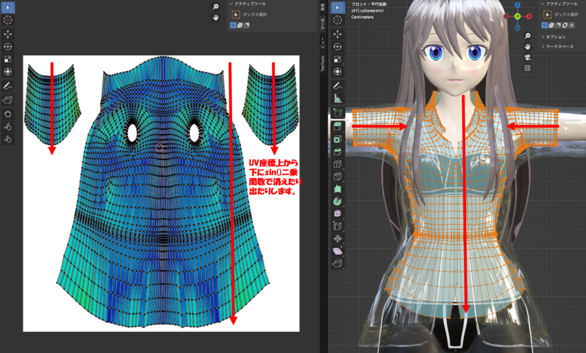Open the TexTools sidebar tab
The image size is (586, 353).
point(323,63)
